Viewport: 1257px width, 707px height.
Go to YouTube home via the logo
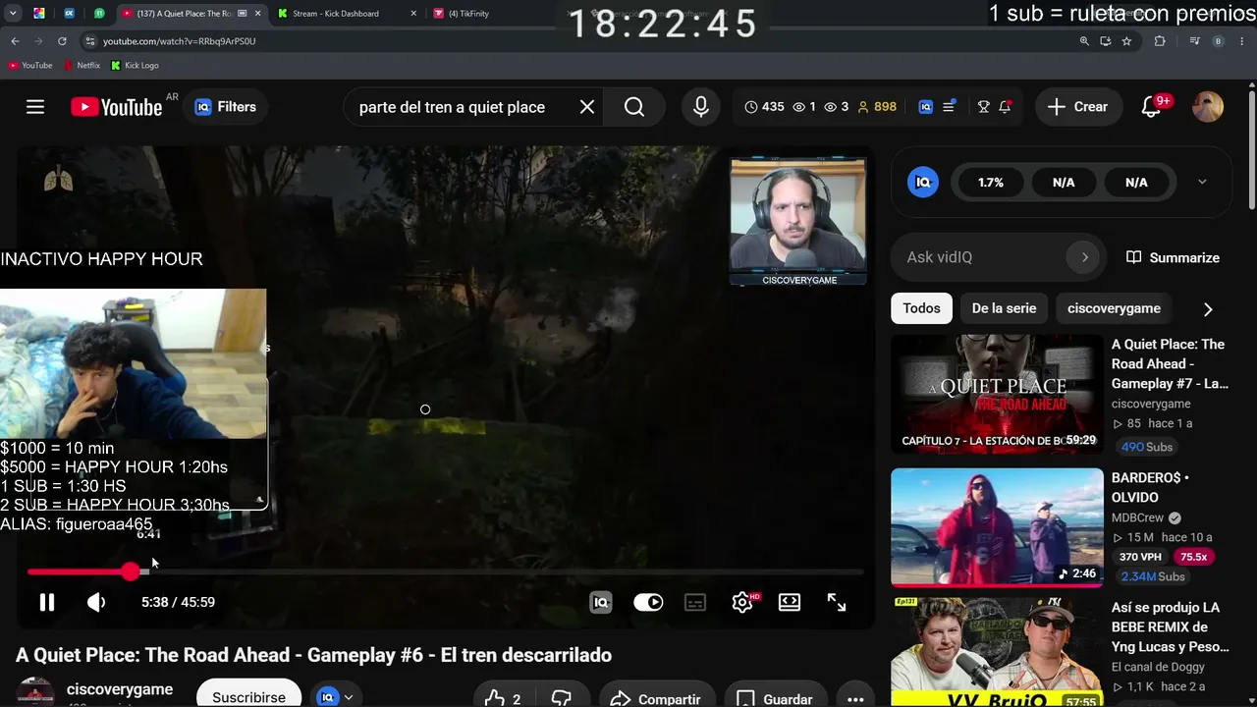[117, 107]
